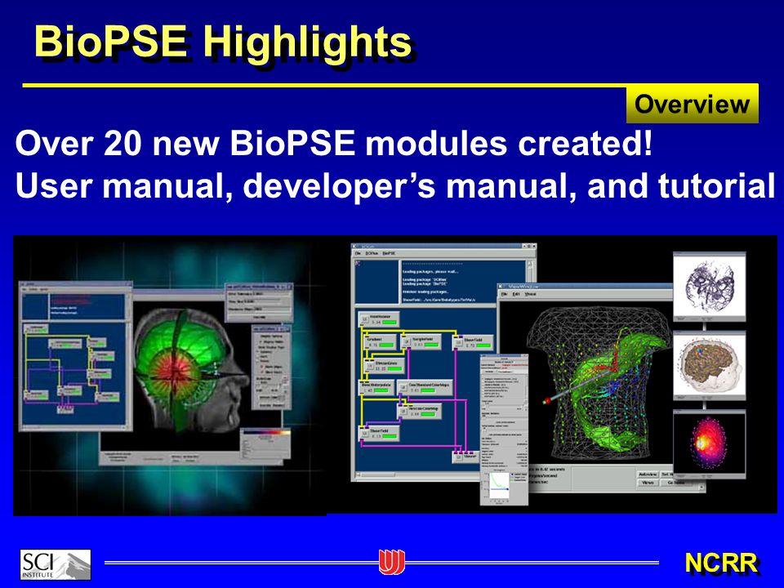Click the Go home button in the ViewWindow
This screenshot has height=588, width=784.
point(676,483)
